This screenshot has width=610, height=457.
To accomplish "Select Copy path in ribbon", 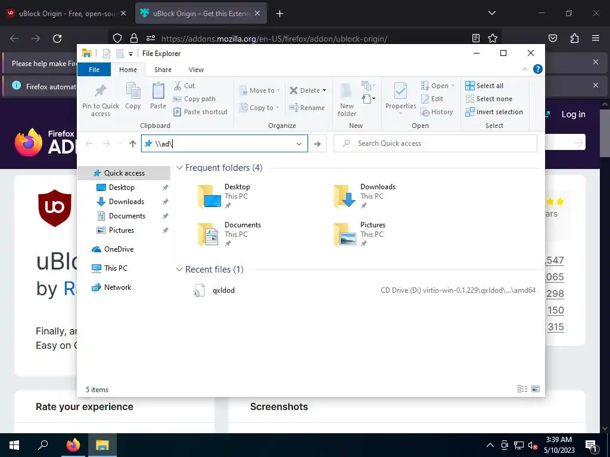I will coord(194,99).
